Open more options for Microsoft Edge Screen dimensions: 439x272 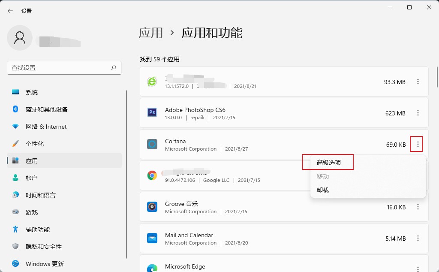[x=418, y=269]
